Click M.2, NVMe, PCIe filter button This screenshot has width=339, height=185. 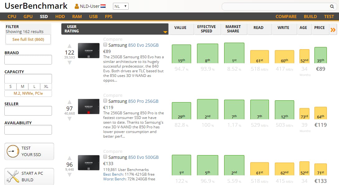tap(28, 93)
